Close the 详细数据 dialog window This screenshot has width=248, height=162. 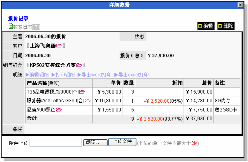click(240, 5)
